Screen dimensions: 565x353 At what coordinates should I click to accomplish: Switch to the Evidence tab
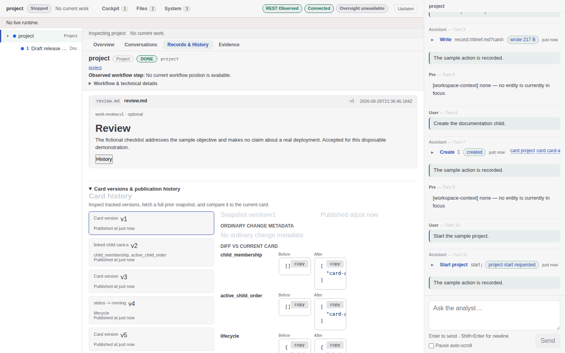click(229, 45)
